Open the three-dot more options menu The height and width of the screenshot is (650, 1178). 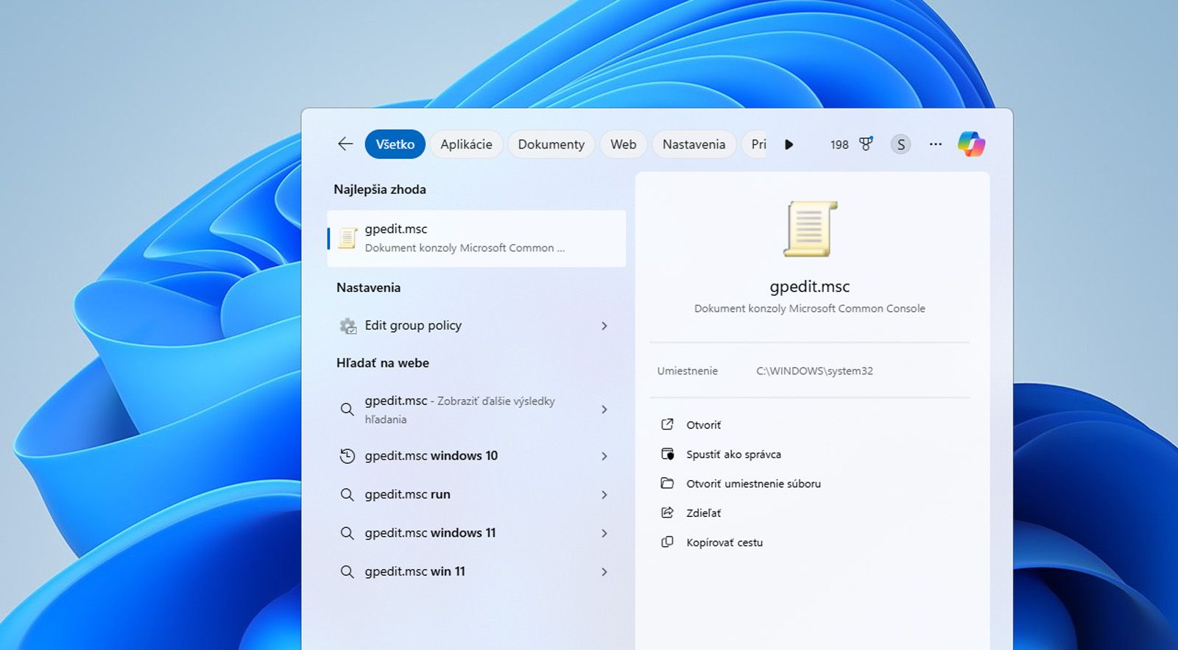click(936, 144)
